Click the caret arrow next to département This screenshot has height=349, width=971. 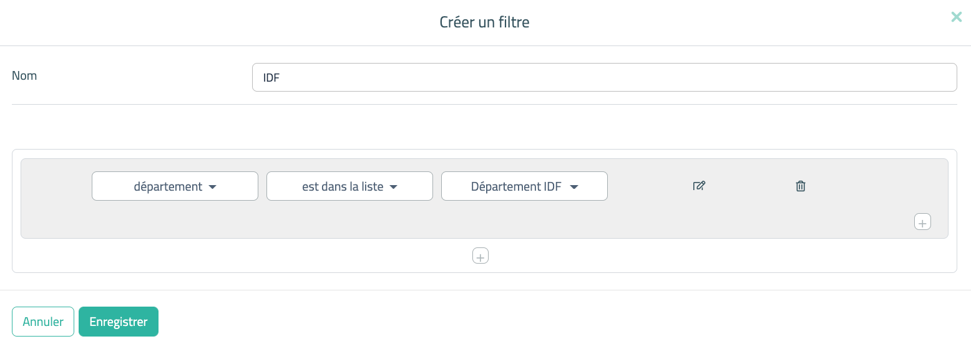[212, 187]
